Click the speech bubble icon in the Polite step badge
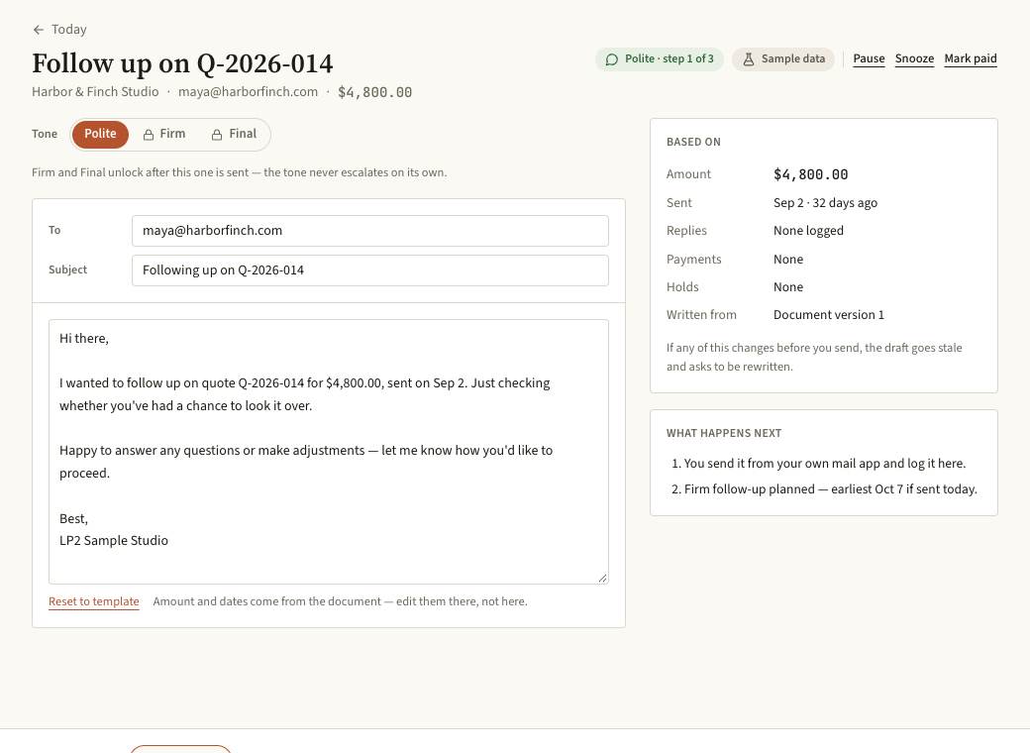This screenshot has height=753, width=1030. pyautogui.click(x=612, y=59)
